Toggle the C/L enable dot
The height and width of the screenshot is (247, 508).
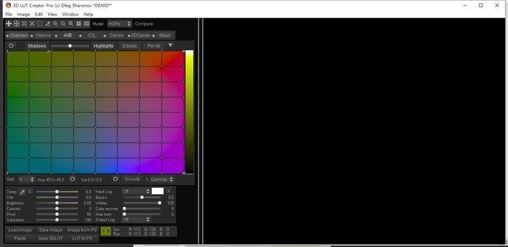(81, 36)
